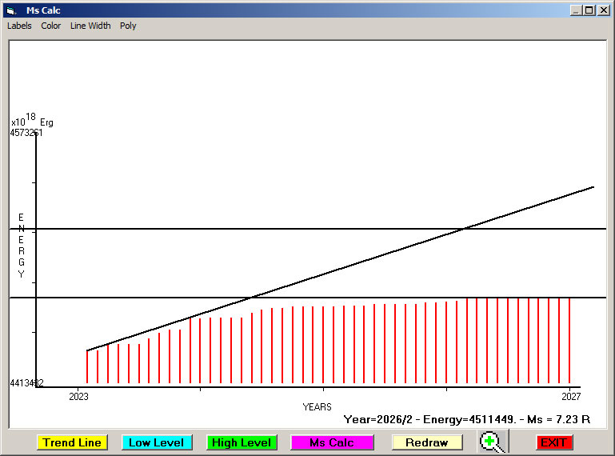Viewport: 615px width, 456px height.
Task: Click the 2023 label on the x-axis
Action: pyautogui.click(x=78, y=396)
